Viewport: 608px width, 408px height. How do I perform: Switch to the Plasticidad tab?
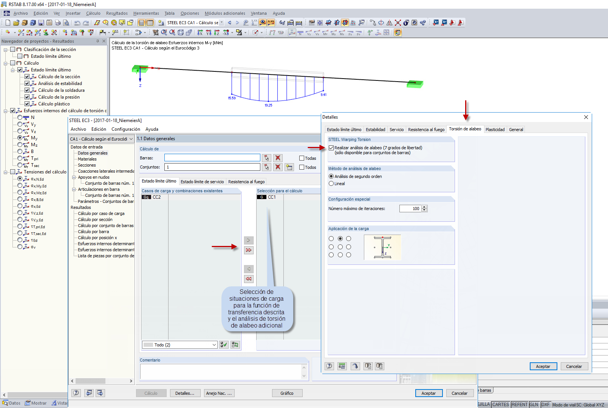point(495,130)
